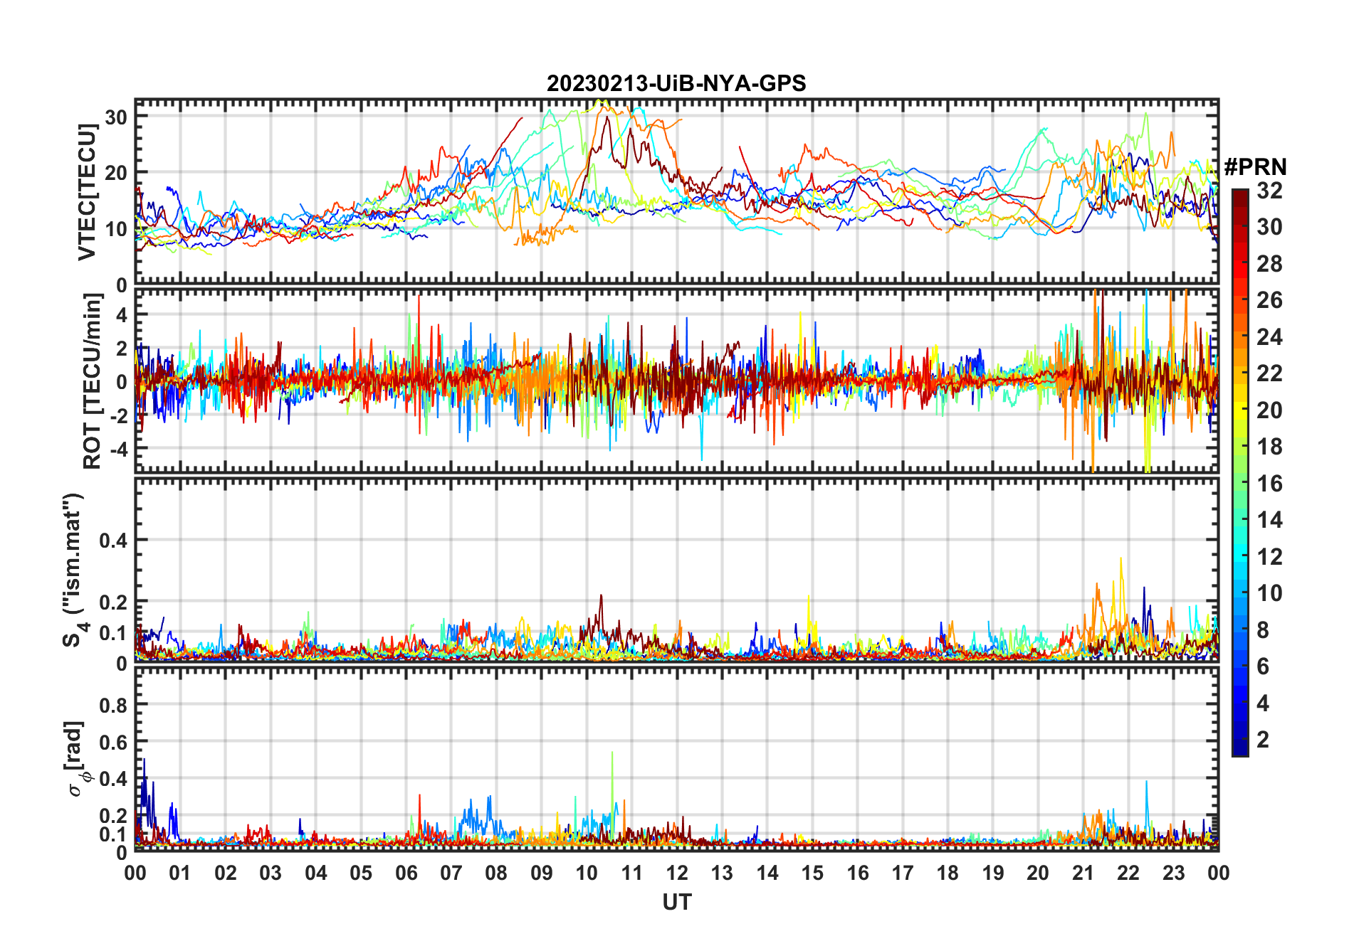The image size is (1354, 946).
Task: Click the sigma phi axis tick label 0.8
Action: (x=113, y=706)
